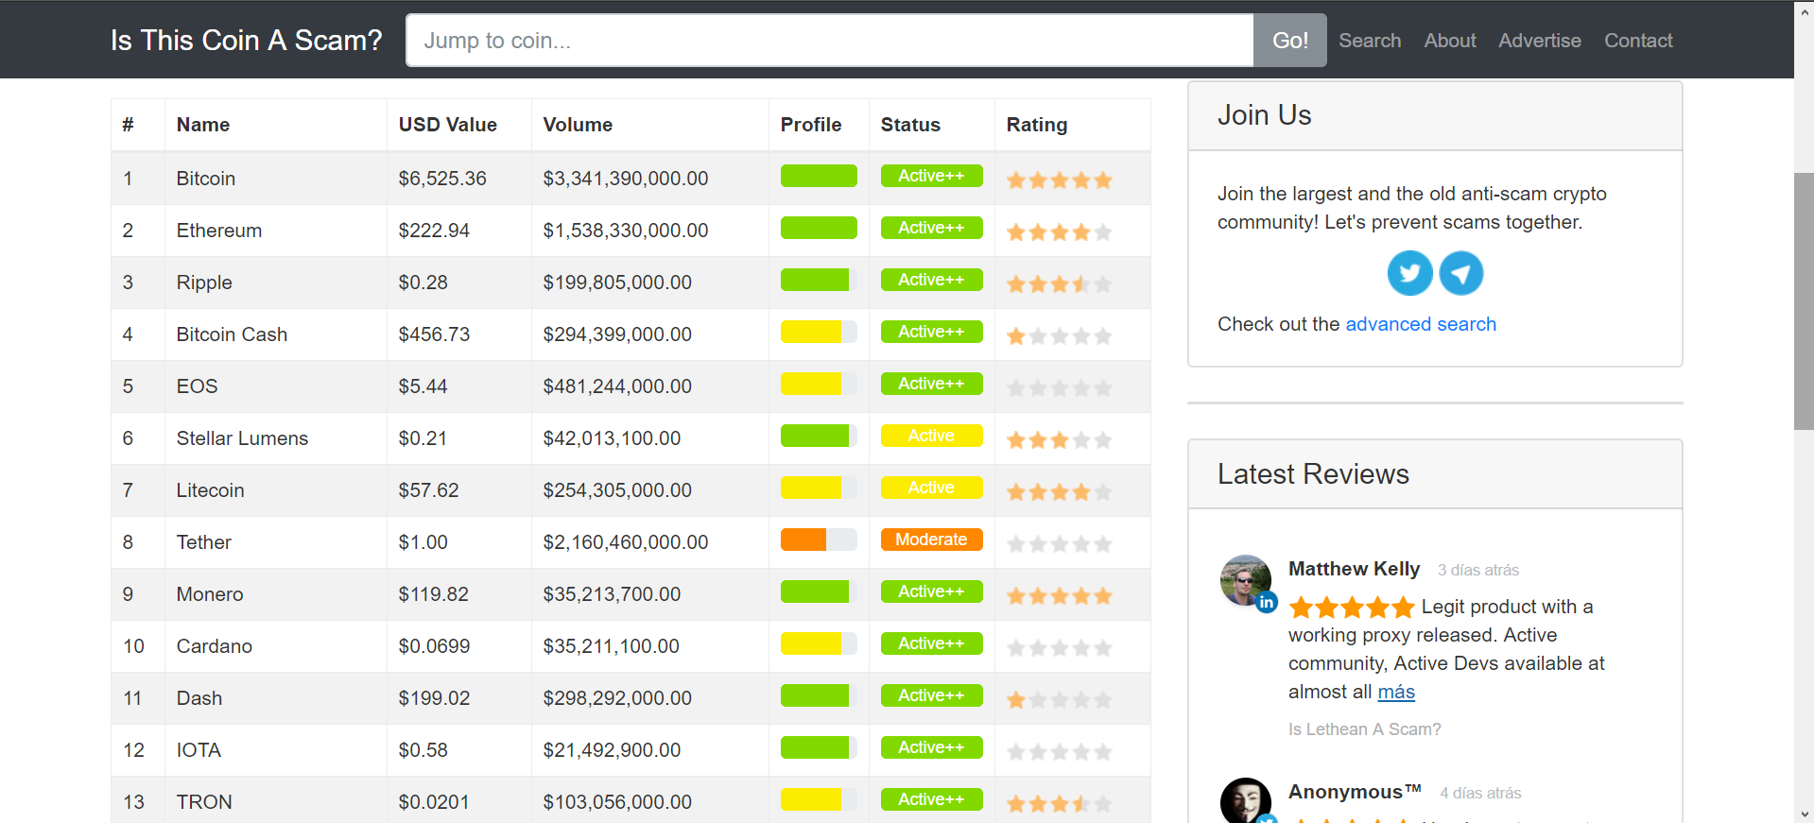Click Dash's one-star rating
1814x823 pixels.
(1060, 699)
